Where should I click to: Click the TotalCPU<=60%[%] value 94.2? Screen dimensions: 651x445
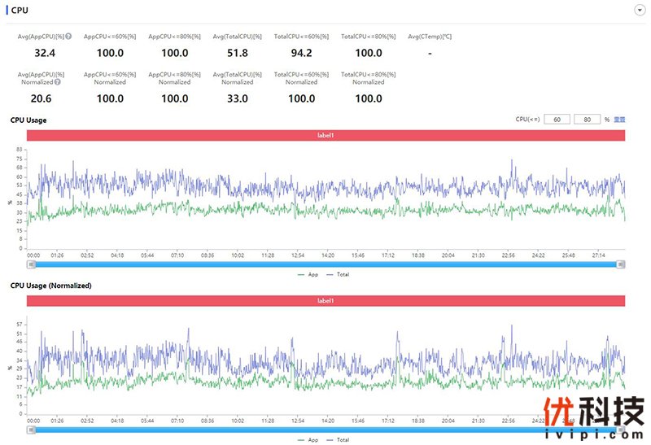point(301,53)
